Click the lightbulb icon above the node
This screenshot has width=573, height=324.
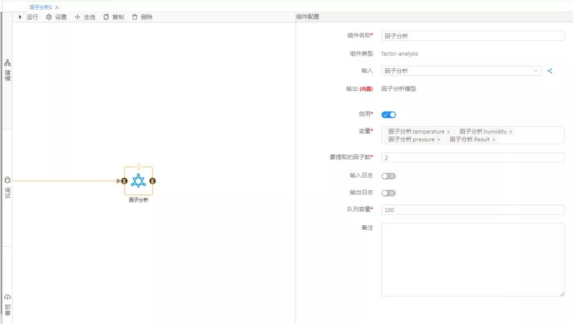[138, 167]
